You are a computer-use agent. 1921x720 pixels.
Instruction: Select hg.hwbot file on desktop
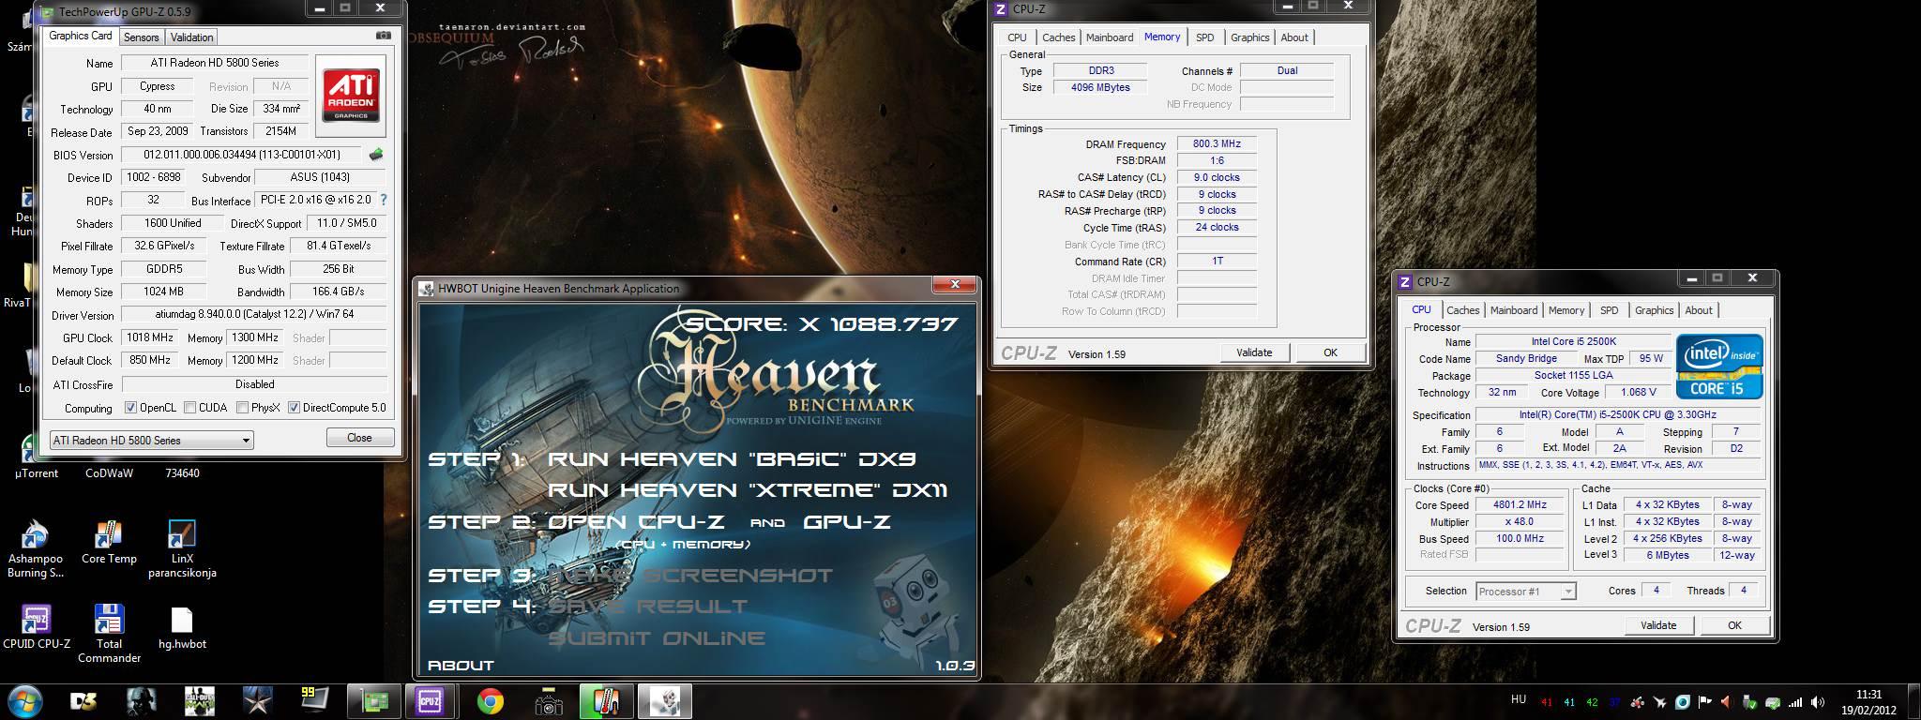pyautogui.click(x=182, y=627)
